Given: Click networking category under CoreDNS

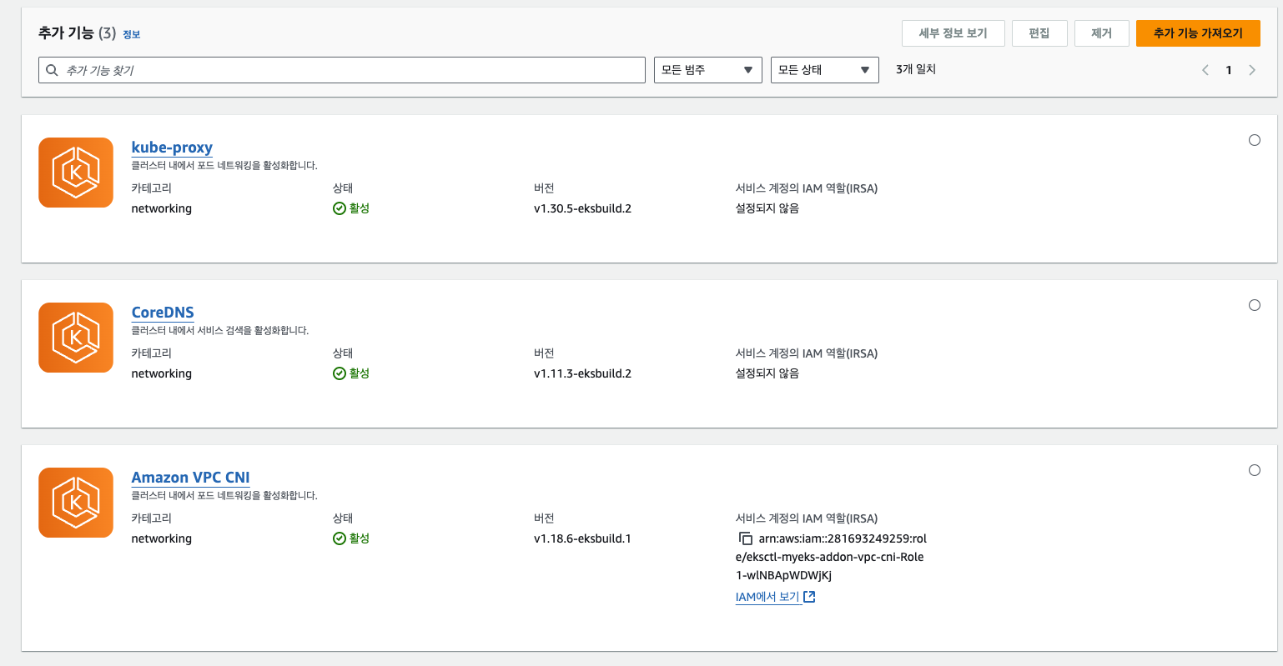Looking at the screenshot, I should pyautogui.click(x=162, y=373).
